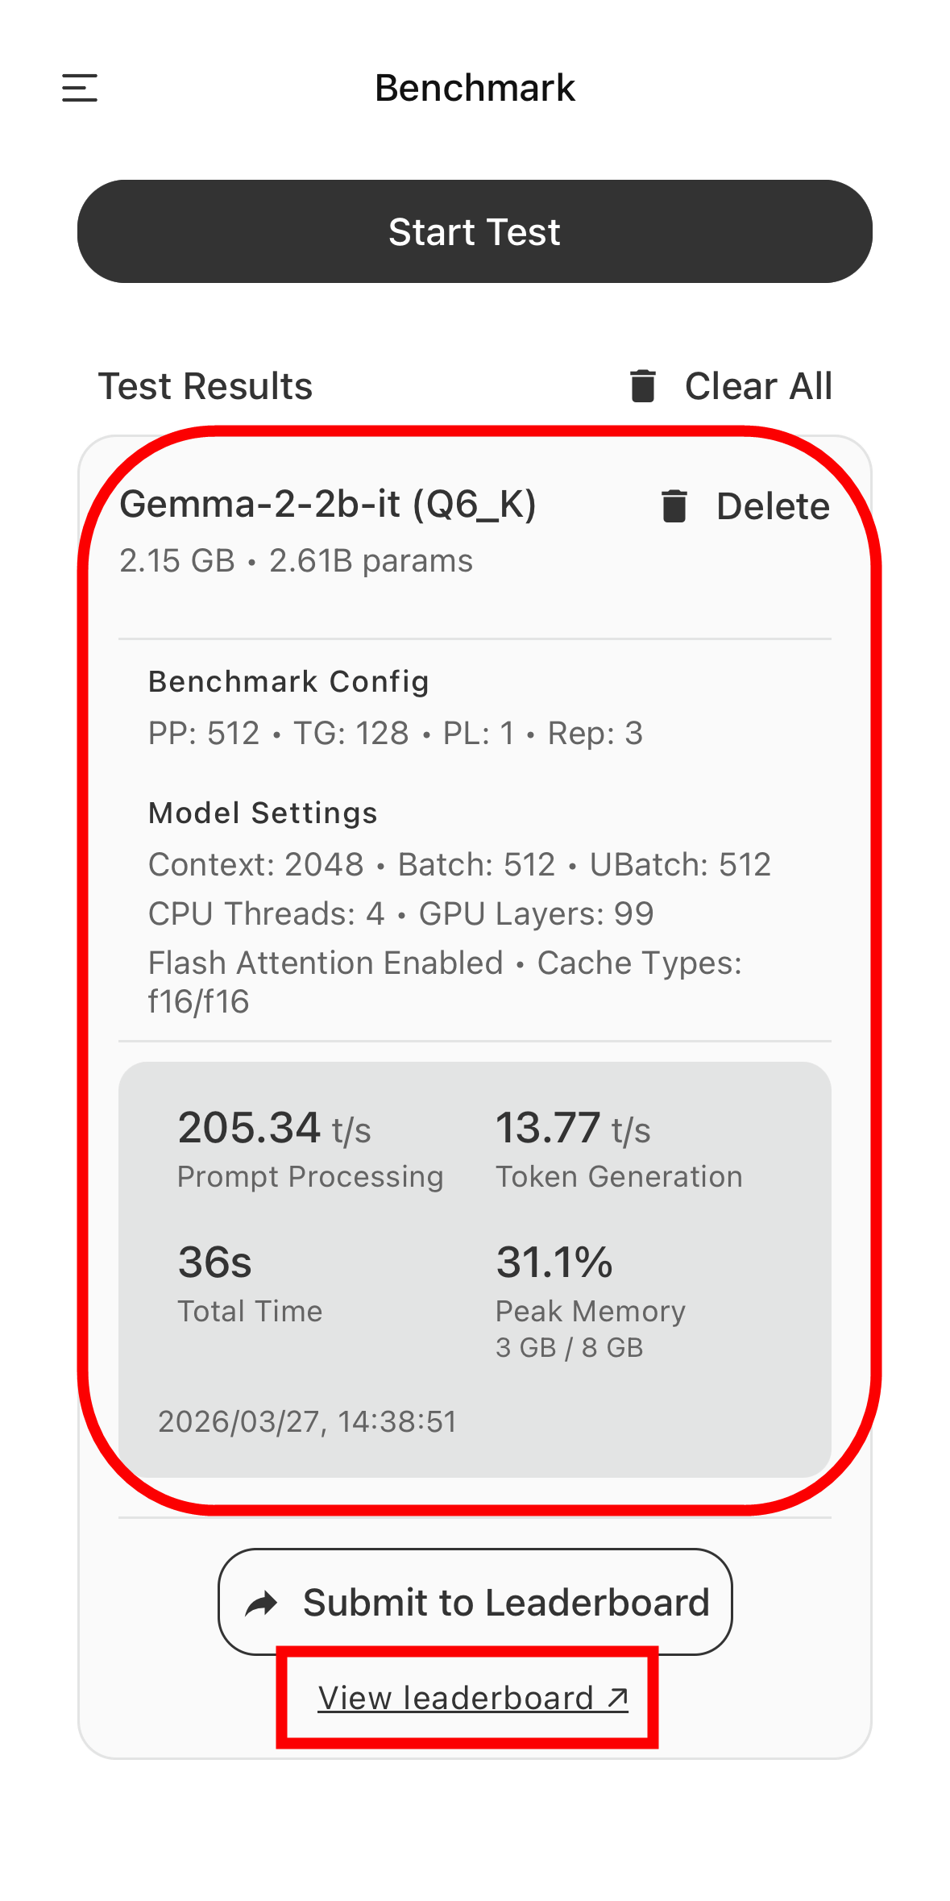Click the Clear All text label
The width and height of the screenshot is (950, 1901).
[758, 386]
